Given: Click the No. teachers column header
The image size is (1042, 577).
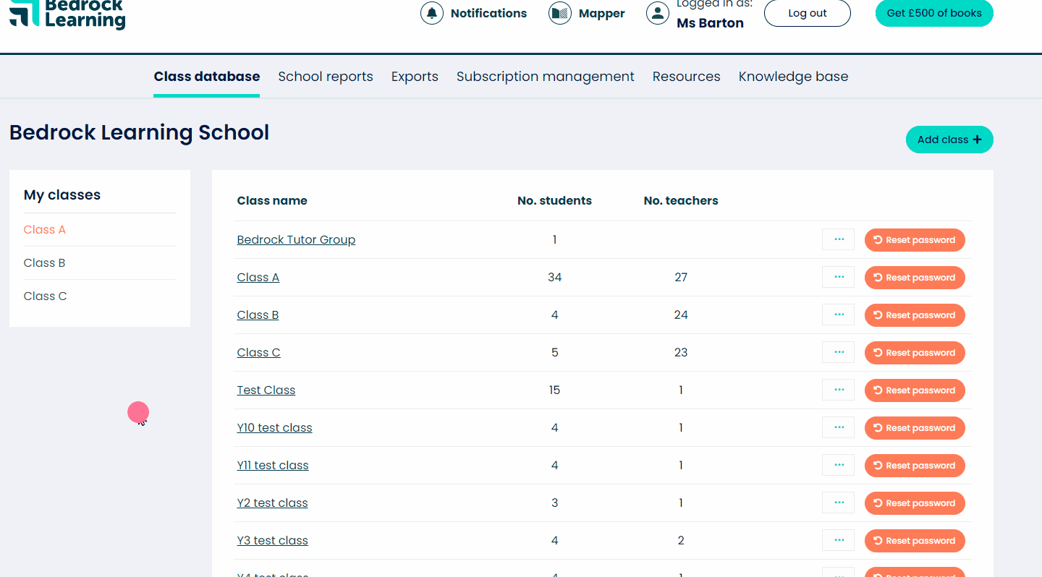Looking at the screenshot, I should pos(681,201).
